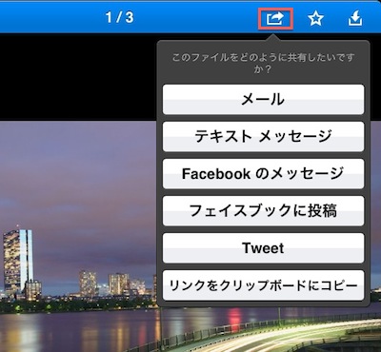The height and width of the screenshot is (352, 381).
Task: Tap the 1 / 3 page counter
Action: (120, 17)
